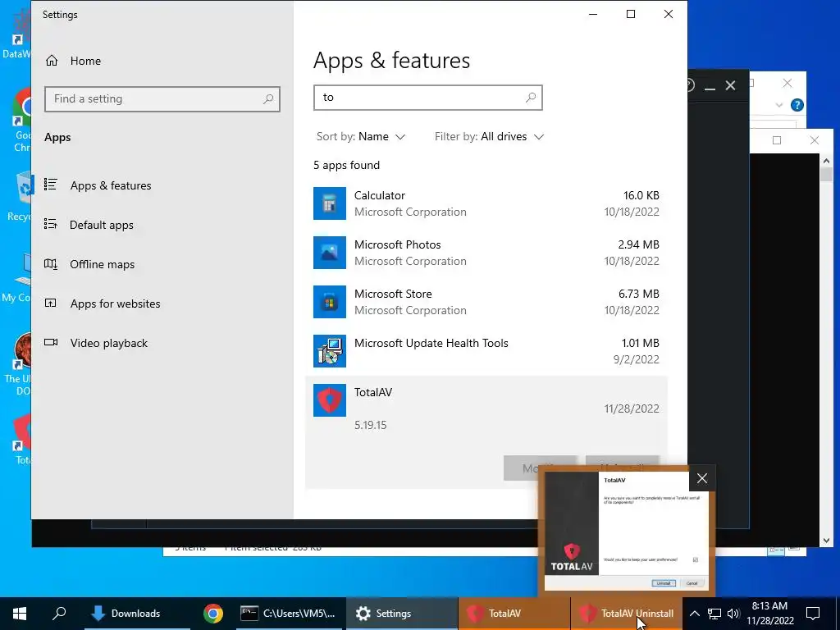Click the Find a setting search box
Viewport: 840px width, 630px height.
(162, 99)
